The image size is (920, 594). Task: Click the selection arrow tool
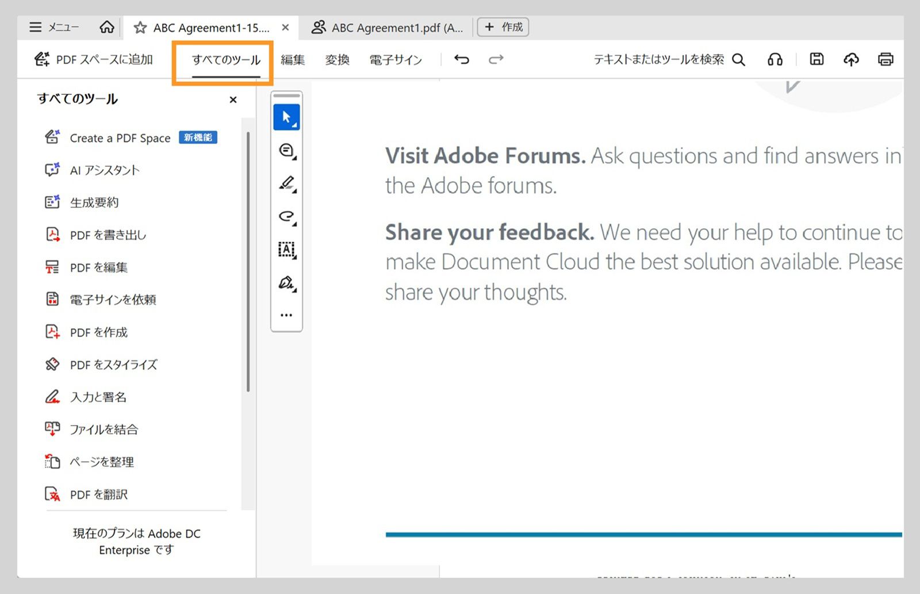tap(286, 116)
